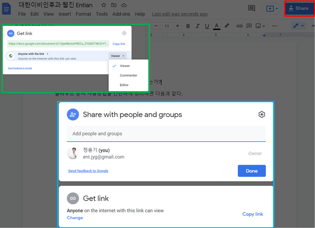This screenshot has width=315, height=228.
Task: Toggle italic formatting
Action: pyautogui.click(x=198, y=26)
